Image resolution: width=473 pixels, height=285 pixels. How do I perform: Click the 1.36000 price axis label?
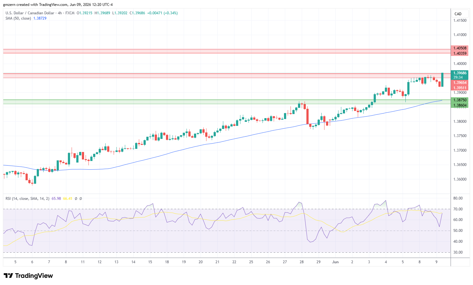[460, 179]
